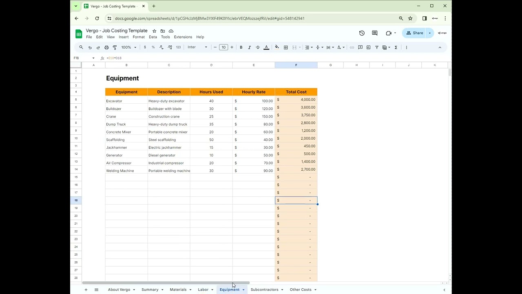
Task: Open the text color picker
Action: [x=266, y=47]
